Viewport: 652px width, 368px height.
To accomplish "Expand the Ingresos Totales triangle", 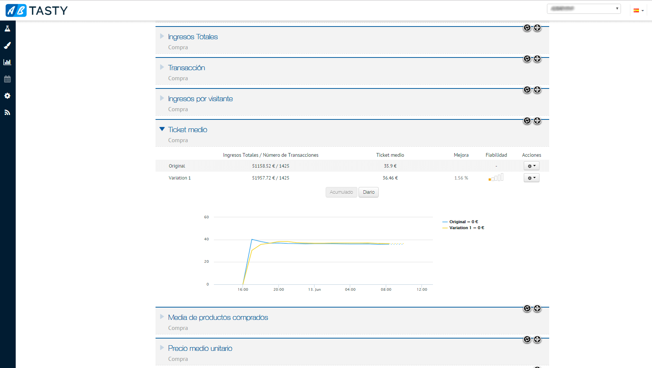I will click(x=162, y=36).
